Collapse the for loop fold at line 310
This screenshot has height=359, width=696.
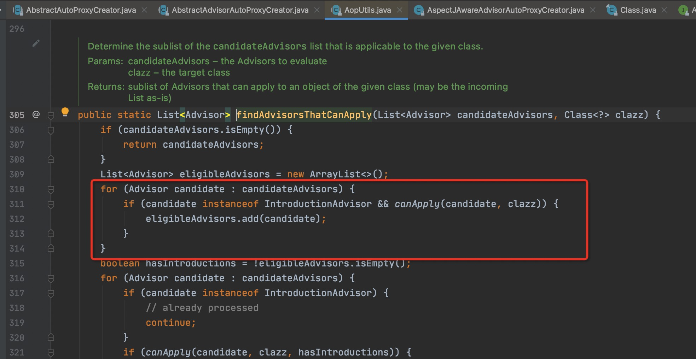click(51, 189)
